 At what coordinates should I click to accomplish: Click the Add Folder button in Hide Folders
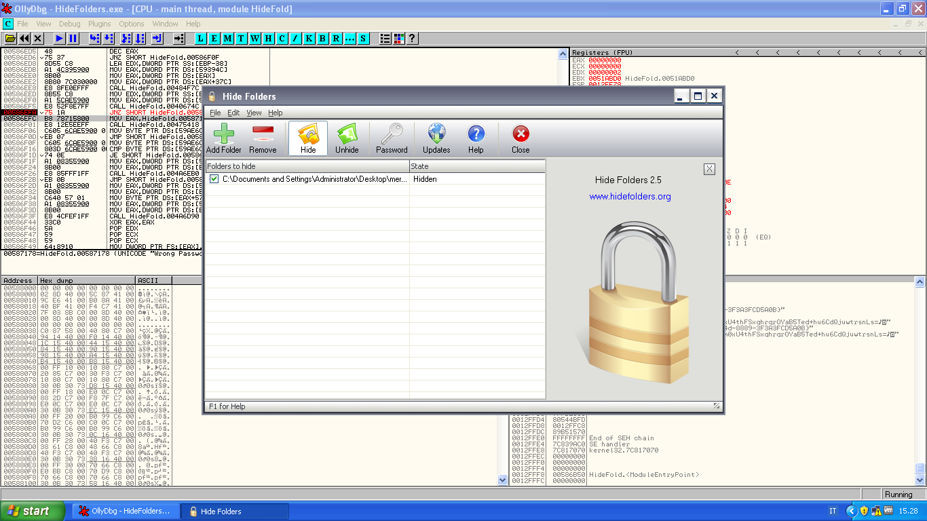pos(224,138)
